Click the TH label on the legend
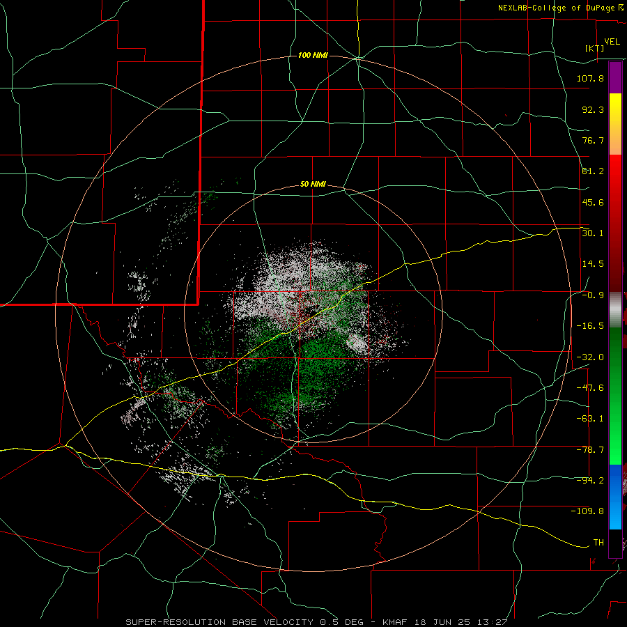The width and height of the screenshot is (627, 627). tap(598, 543)
